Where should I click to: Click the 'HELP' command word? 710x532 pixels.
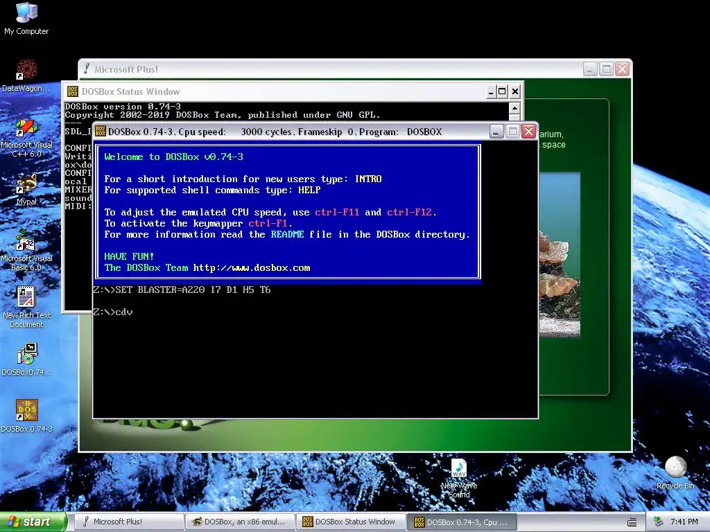(309, 190)
